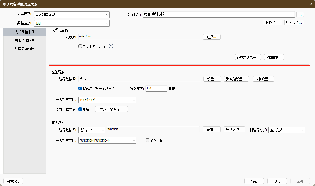Open the 控件数据 data source dropdown

click(92, 130)
